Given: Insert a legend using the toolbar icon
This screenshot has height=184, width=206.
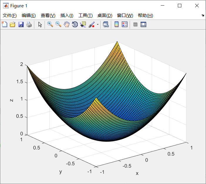Looking at the screenshot, I should pyautogui.click(x=124, y=24).
